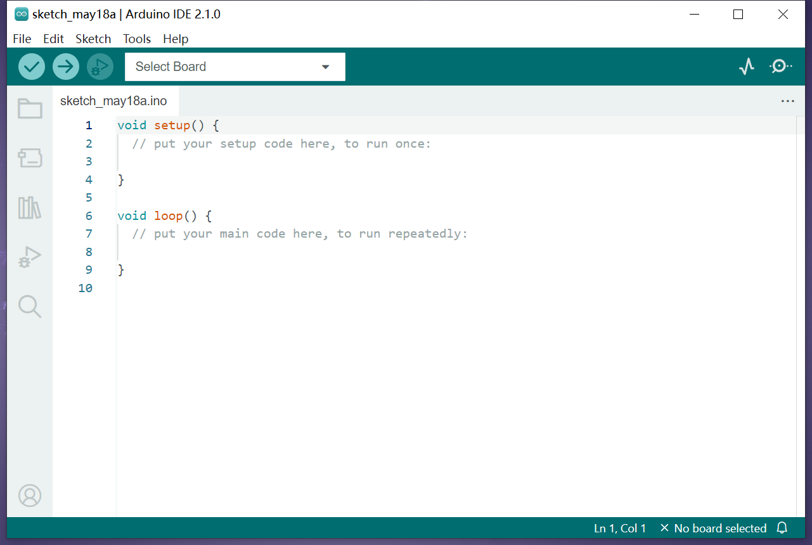Screen dimensions: 812x545
Task: Click Ln 1, Col 1 in status bar
Action: [x=619, y=528]
